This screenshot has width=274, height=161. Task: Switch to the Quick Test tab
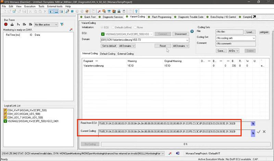[x=88, y=17]
